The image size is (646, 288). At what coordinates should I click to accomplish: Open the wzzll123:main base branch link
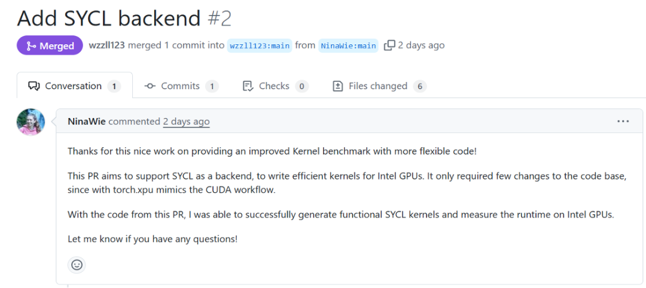[260, 46]
